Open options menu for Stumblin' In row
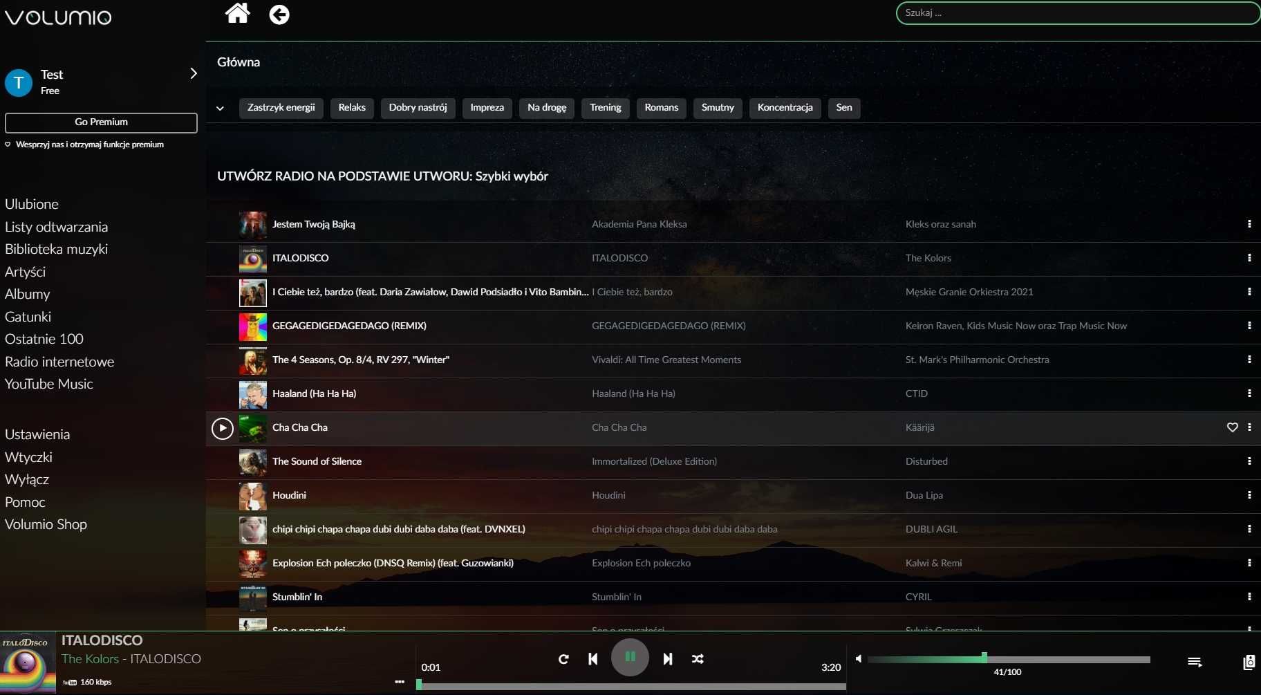The width and height of the screenshot is (1261, 695). point(1249,597)
